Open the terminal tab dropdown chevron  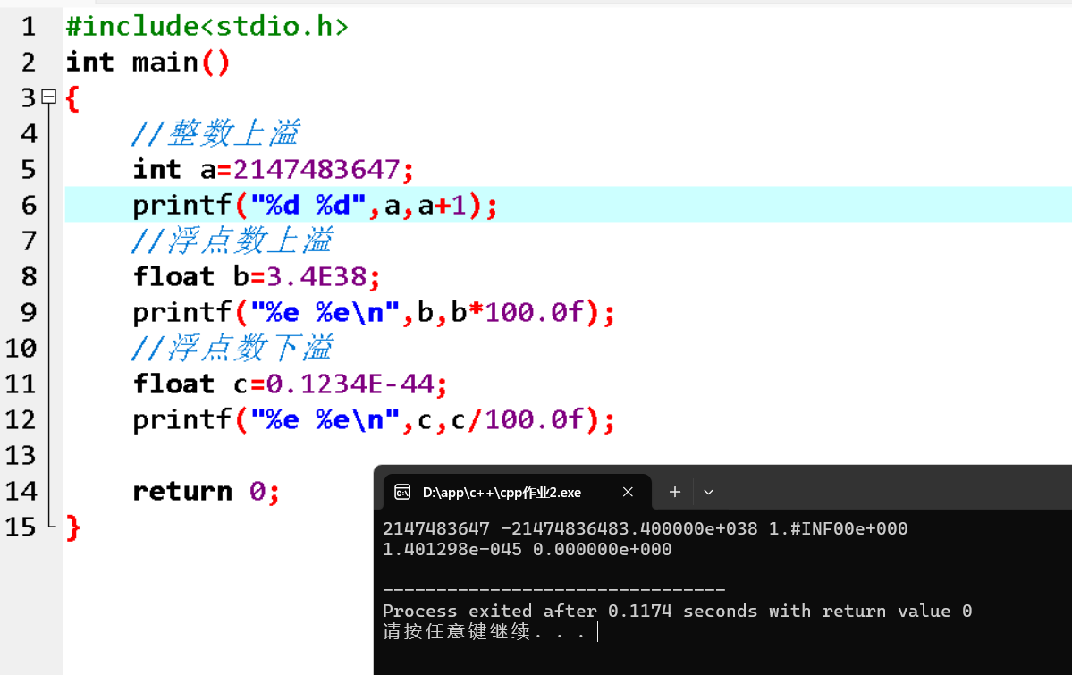click(x=708, y=491)
